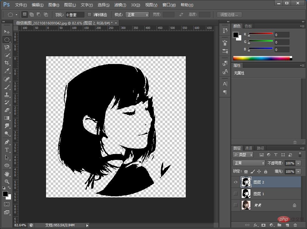Select the Eyedropper tool
The image size is (307, 229).
click(x=7, y=71)
